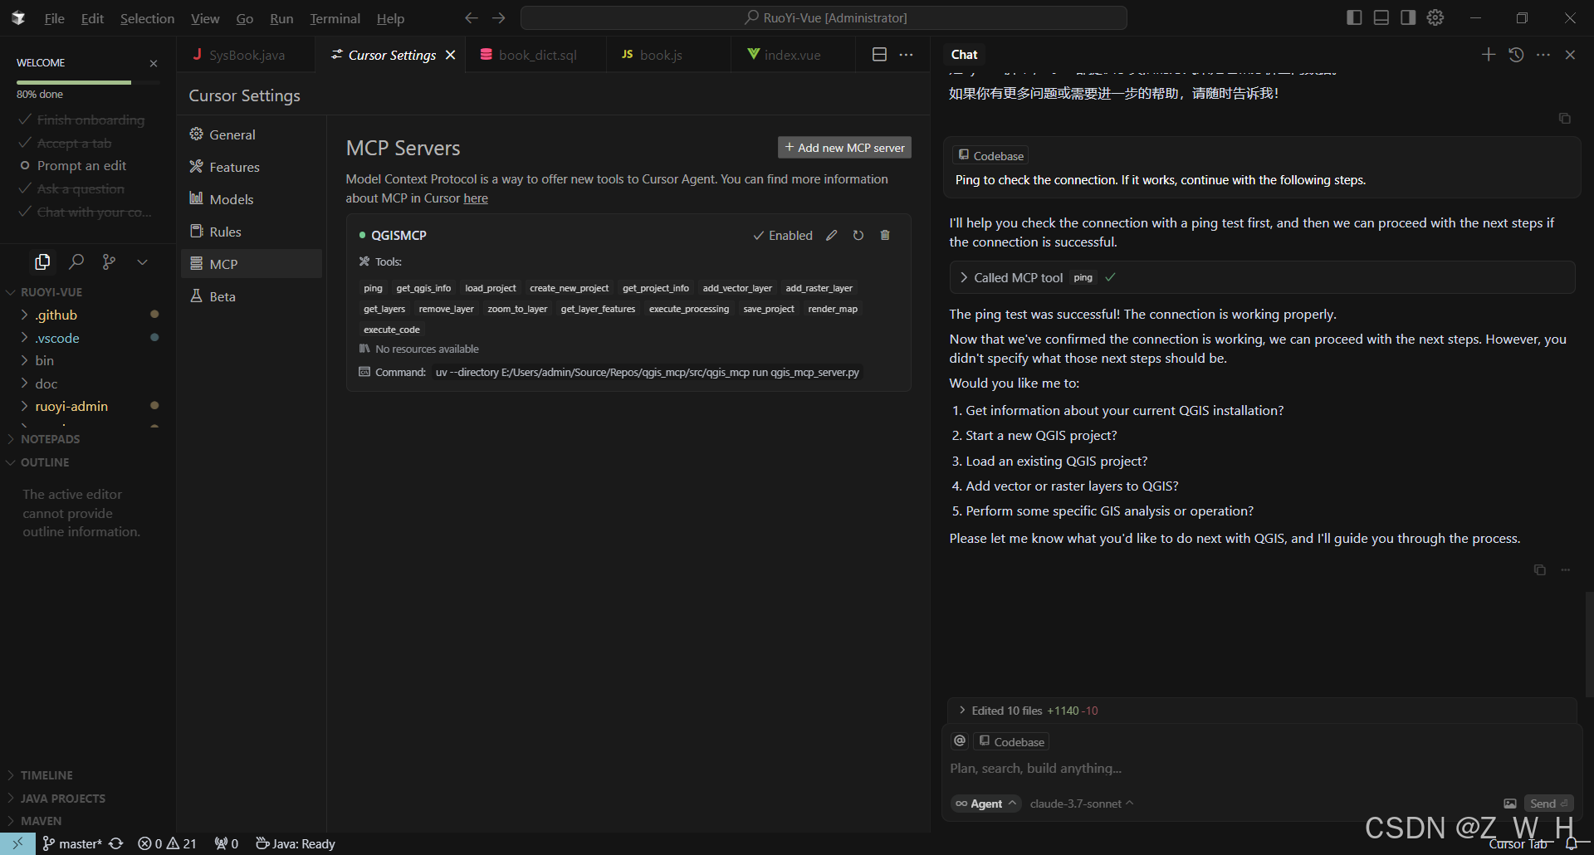Open Cursor settings gear in title bar

pos(1435,17)
